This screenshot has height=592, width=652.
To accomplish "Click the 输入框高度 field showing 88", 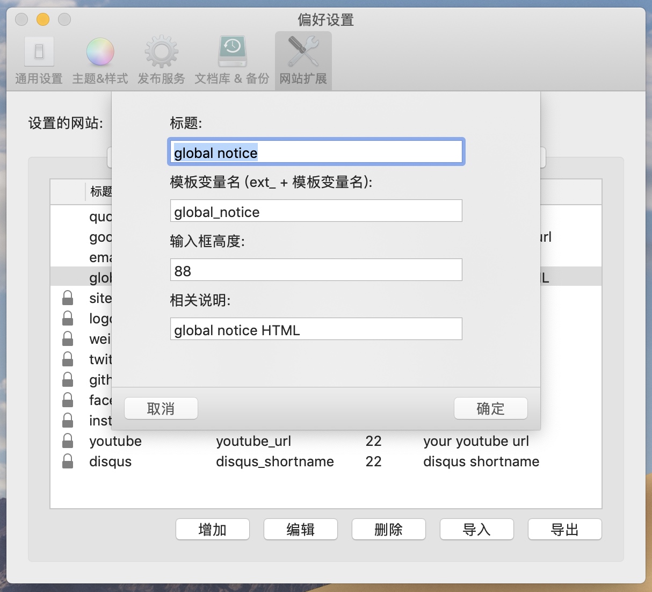I will [x=316, y=270].
